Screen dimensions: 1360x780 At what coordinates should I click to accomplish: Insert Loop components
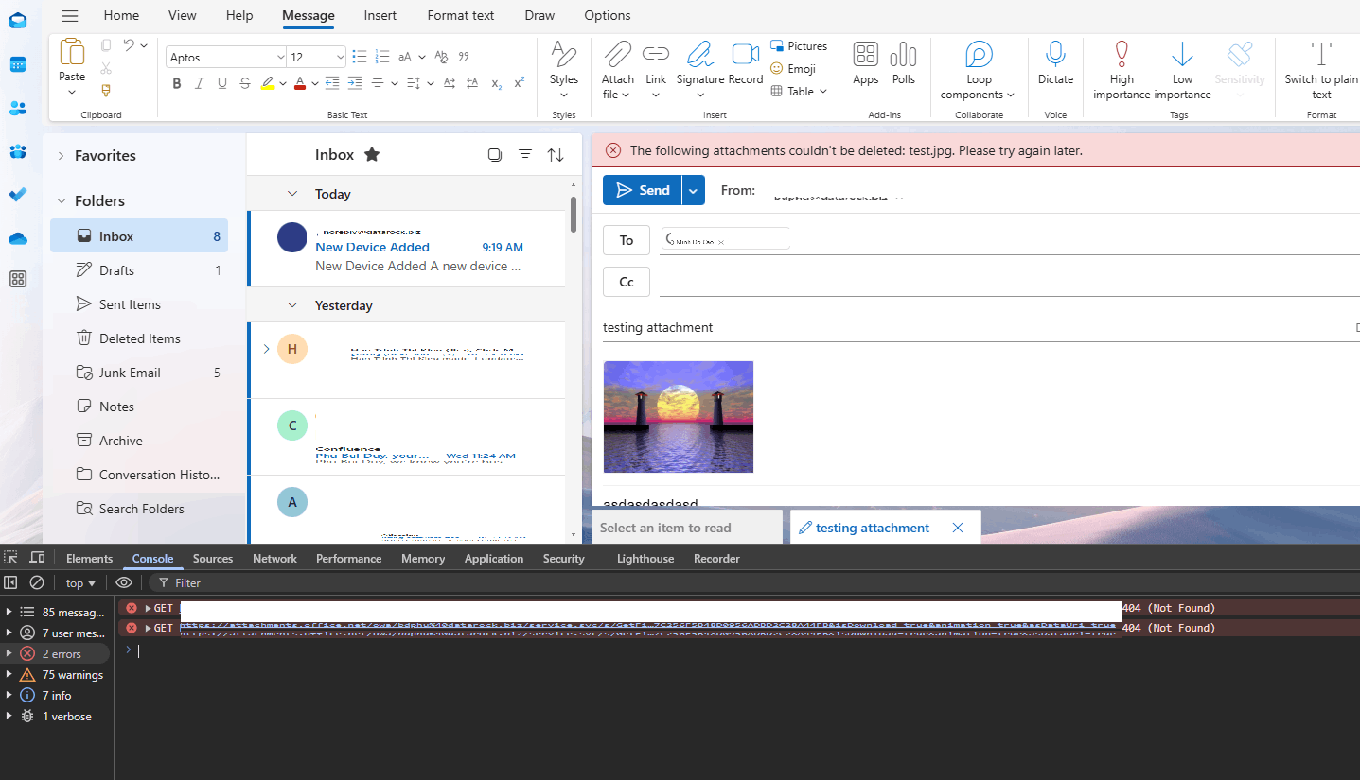[978, 68]
